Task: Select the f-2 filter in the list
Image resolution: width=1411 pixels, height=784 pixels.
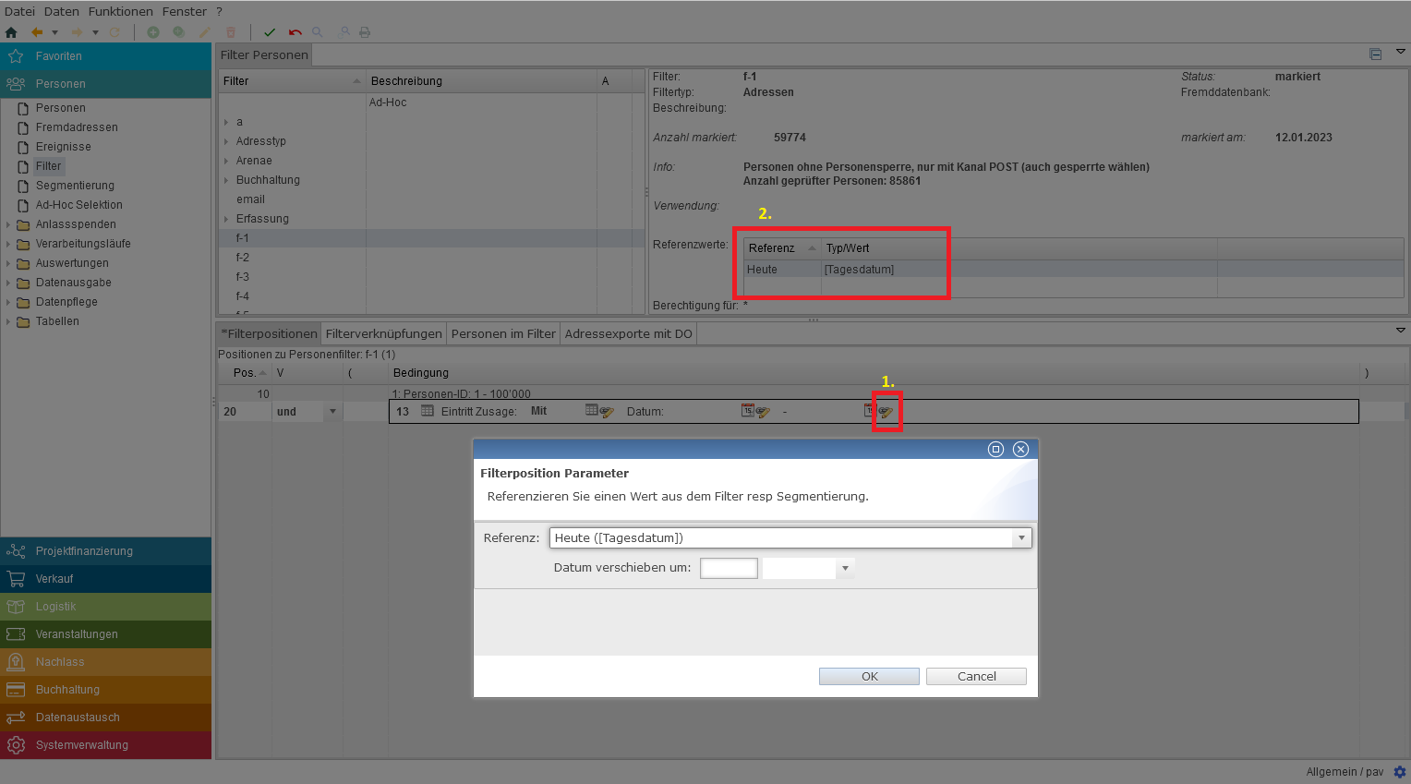Action: pyautogui.click(x=243, y=258)
